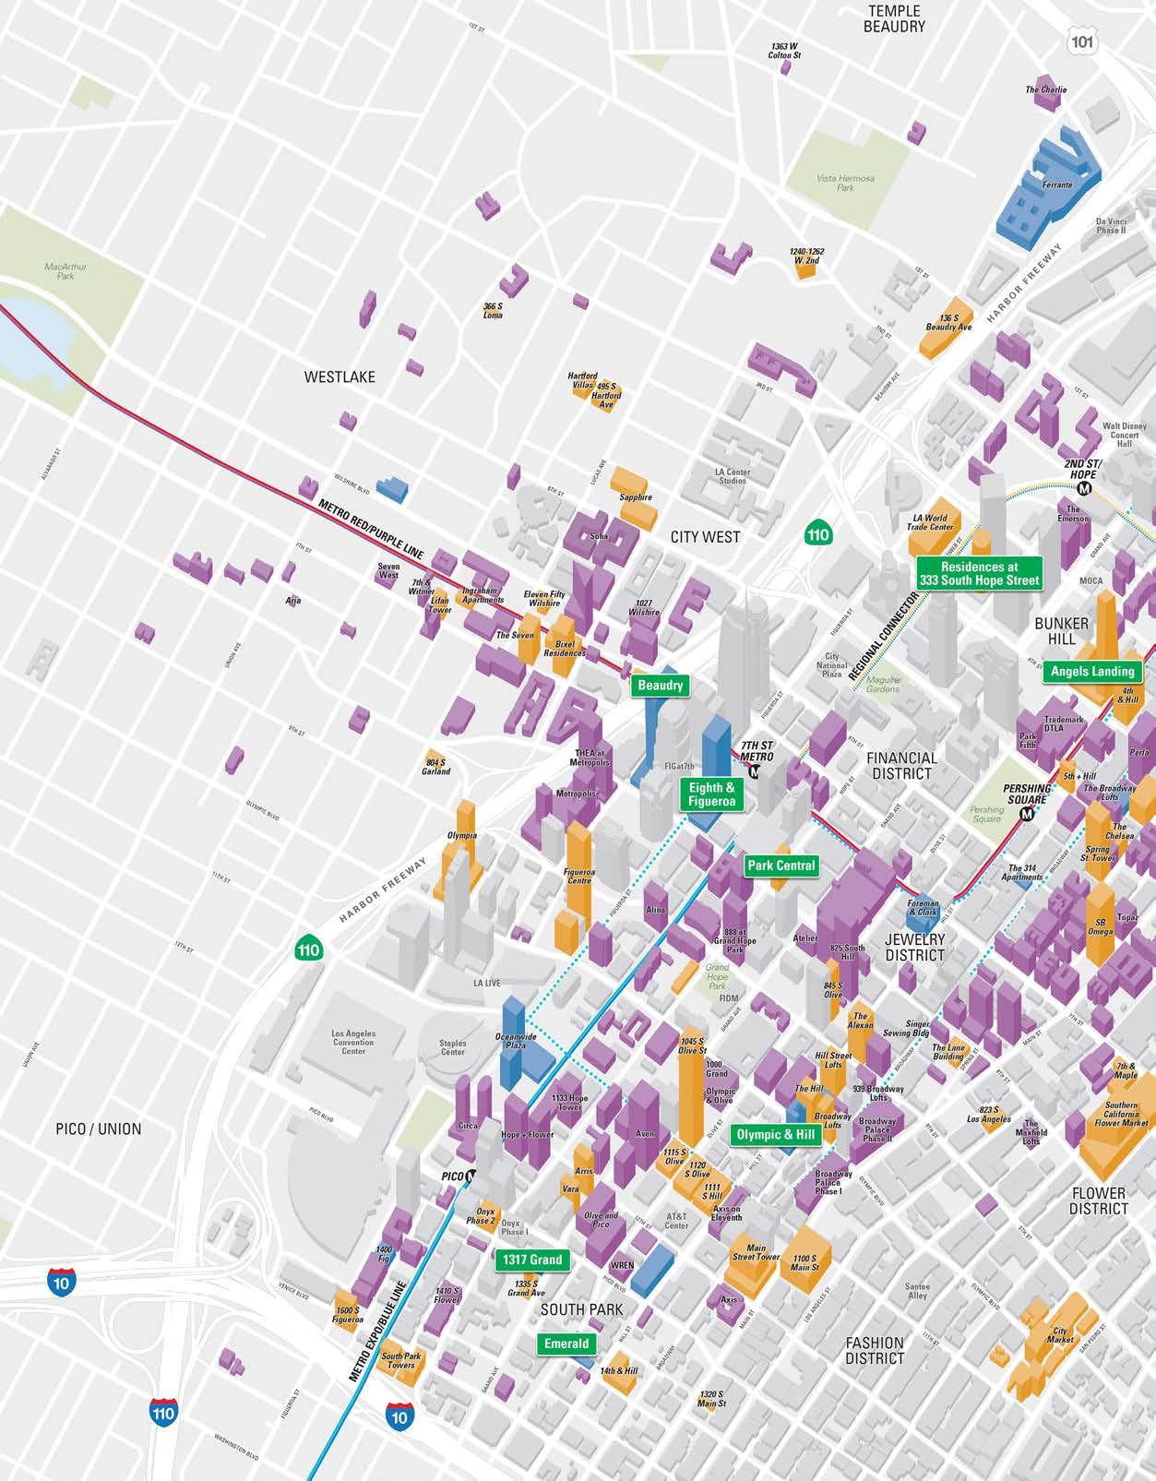The width and height of the screenshot is (1156, 1481).
Task: Click the Interstate 110 shield near Washington Blvd
Action: tap(163, 1410)
